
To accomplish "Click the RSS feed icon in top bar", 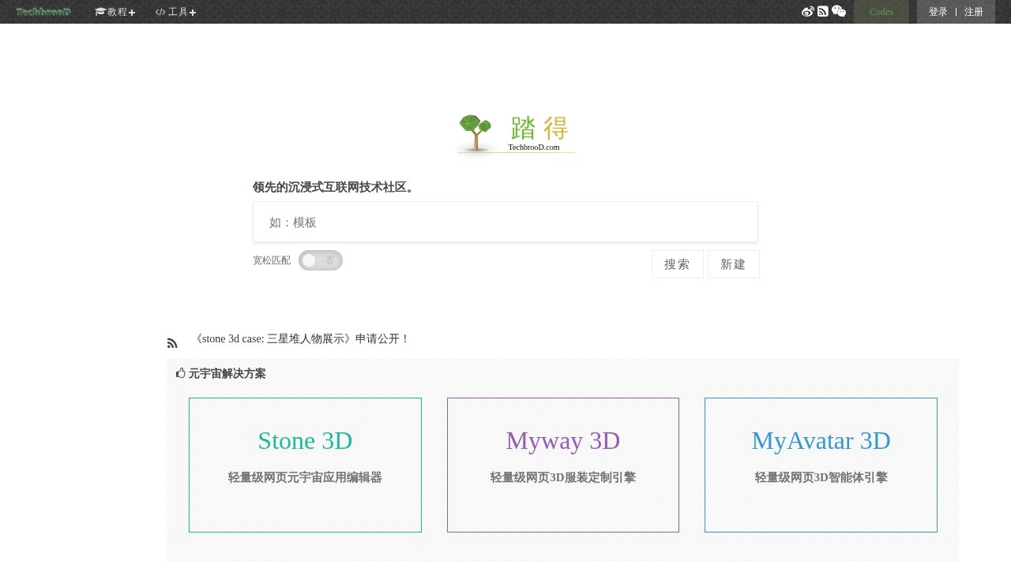I will click(823, 11).
